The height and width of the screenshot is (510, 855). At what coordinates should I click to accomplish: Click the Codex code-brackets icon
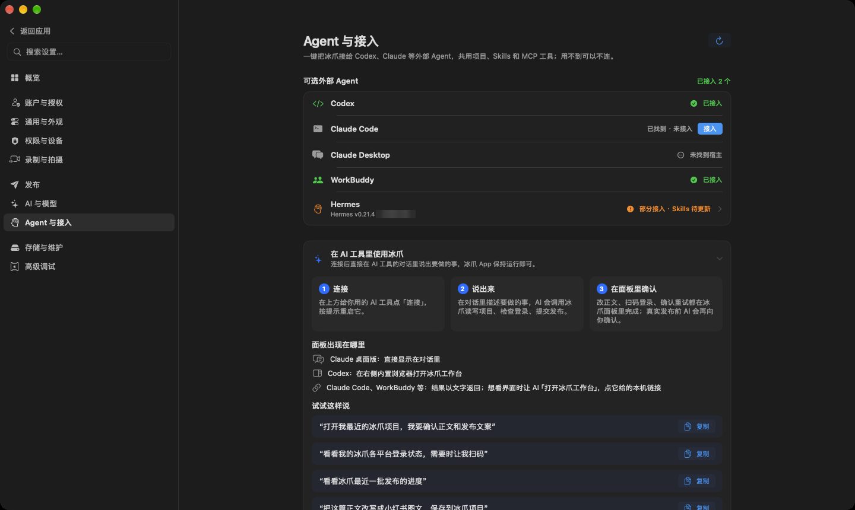coord(318,104)
